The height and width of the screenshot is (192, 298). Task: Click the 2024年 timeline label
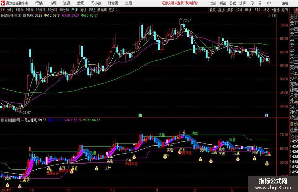pos(6,190)
